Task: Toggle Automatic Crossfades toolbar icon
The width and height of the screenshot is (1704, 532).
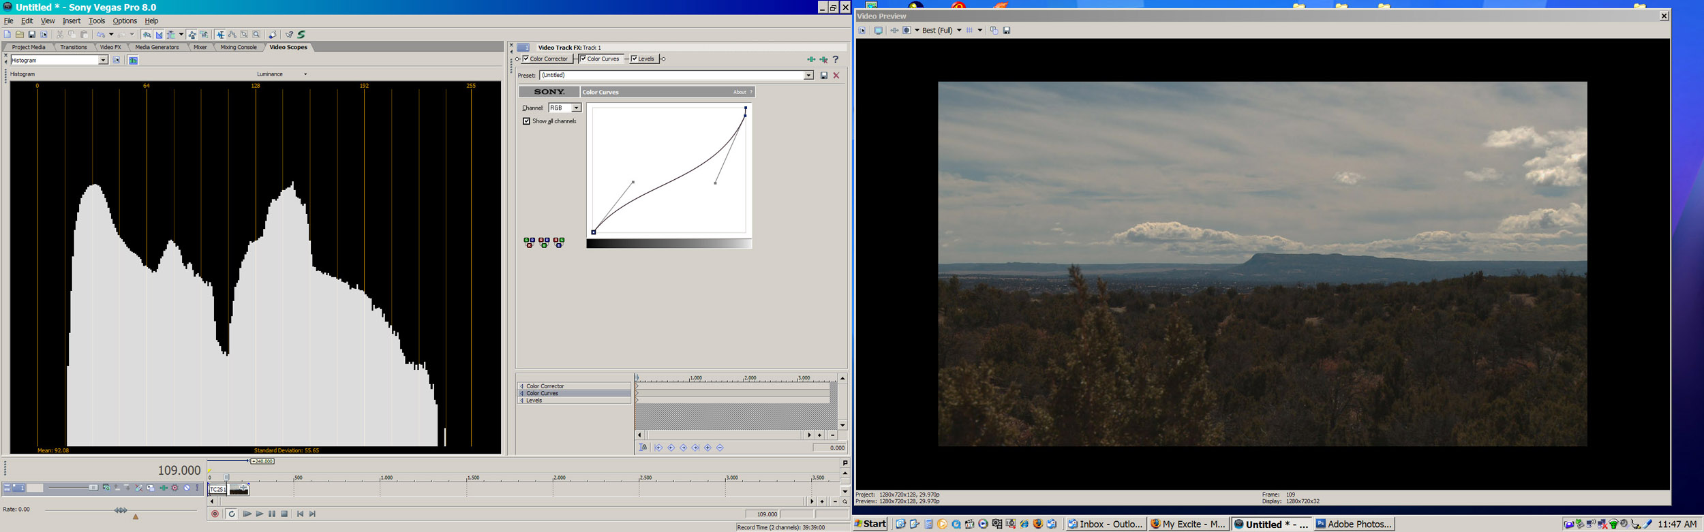Action: pos(159,34)
